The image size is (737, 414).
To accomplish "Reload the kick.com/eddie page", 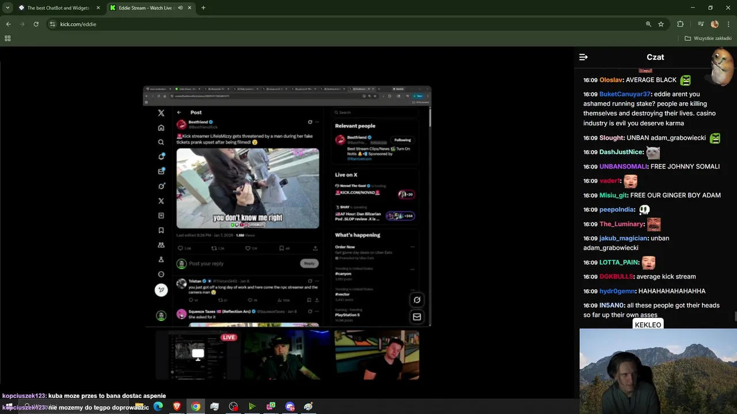I will click(x=36, y=24).
